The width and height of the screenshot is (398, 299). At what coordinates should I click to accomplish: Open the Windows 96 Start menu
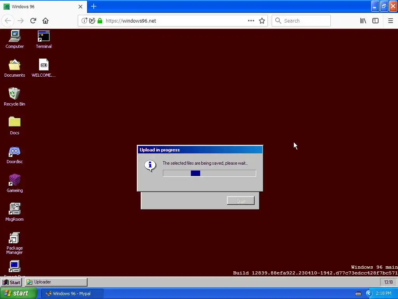pyautogui.click(x=11, y=282)
